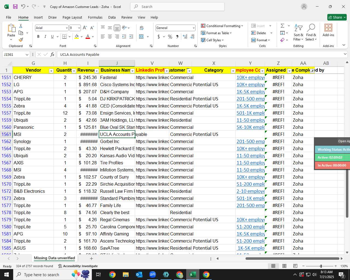The height and width of the screenshot is (280, 350).
Task: Click the Format Painter brush icon
Action: point(21,40)
